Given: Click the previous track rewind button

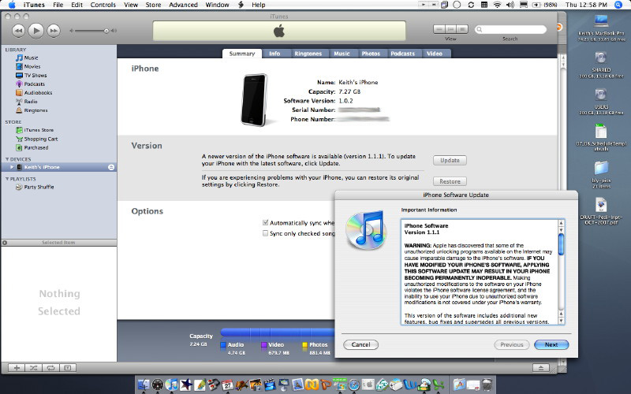Looking at the screenshot, I should (x=18, y=31).
